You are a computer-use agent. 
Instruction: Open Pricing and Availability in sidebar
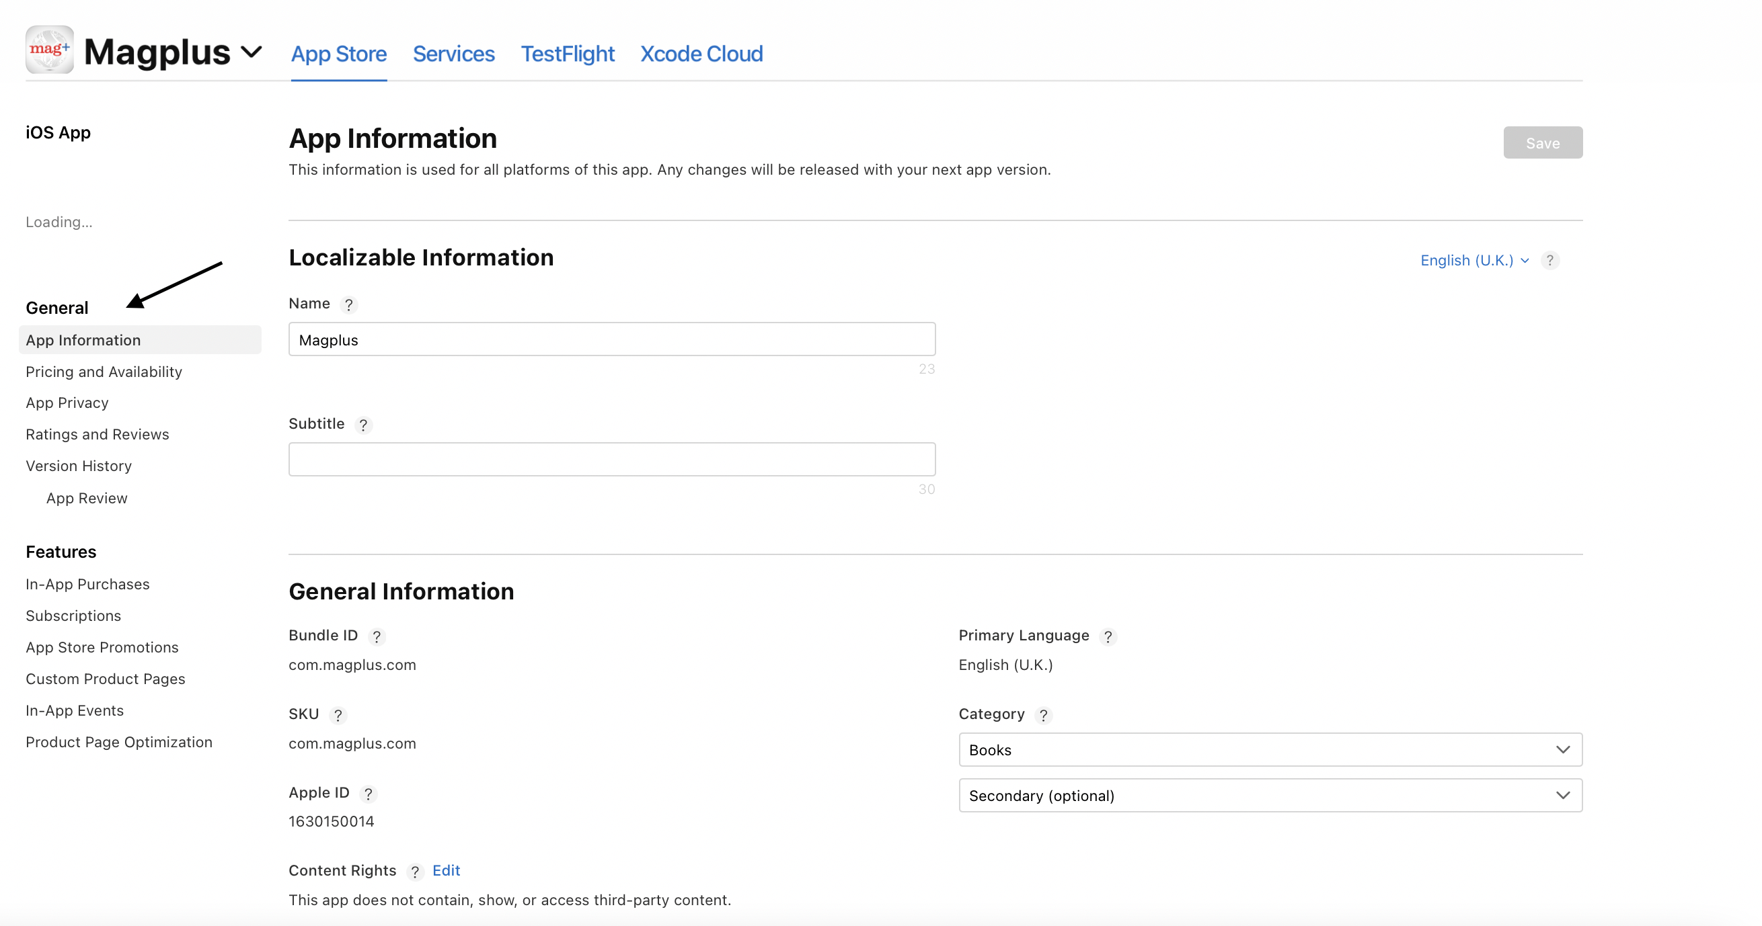(104, 371)
